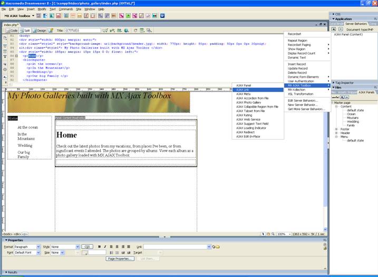
Task: Select the Master page tree root
Action: coord(342,103)
